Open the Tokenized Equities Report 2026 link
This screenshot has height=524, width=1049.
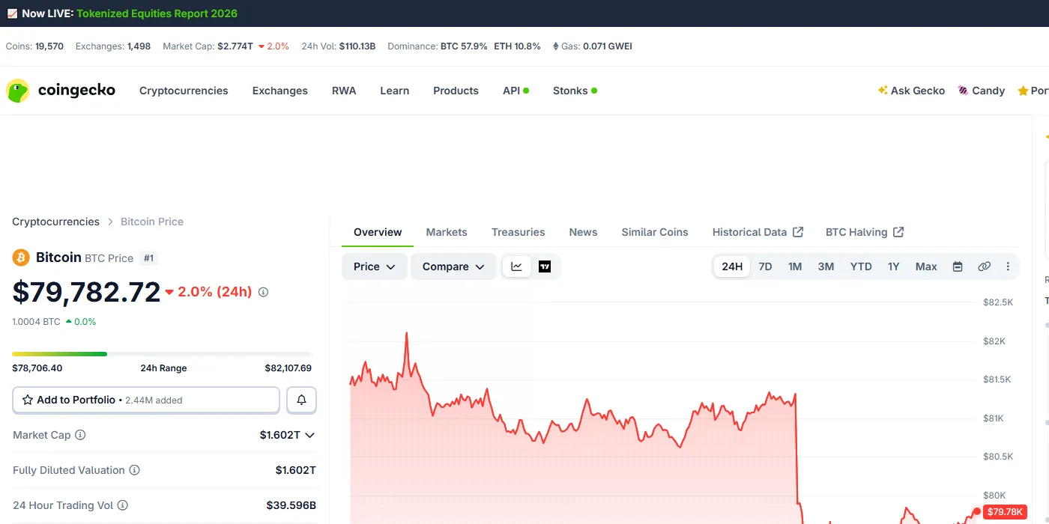coord(157,13)
